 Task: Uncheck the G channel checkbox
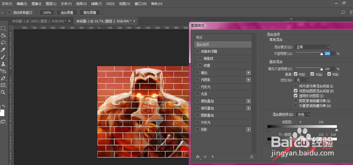(x=312, y=74)
